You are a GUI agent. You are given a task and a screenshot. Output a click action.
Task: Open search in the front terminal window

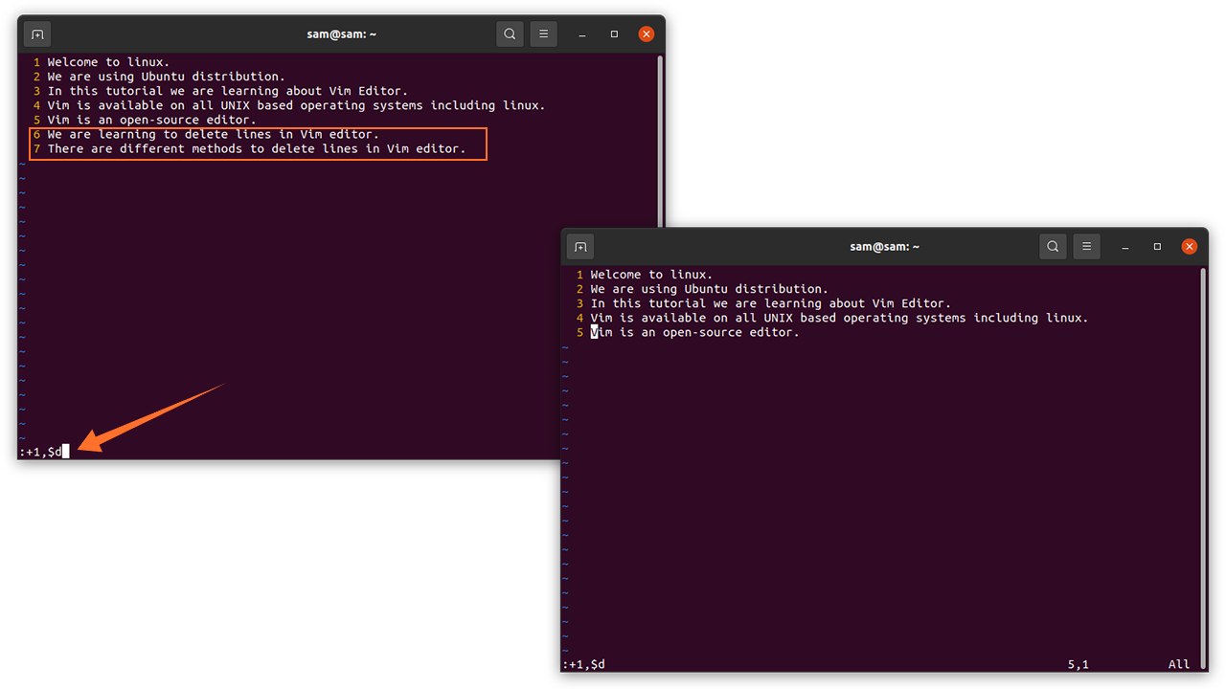coord(1053,246)
